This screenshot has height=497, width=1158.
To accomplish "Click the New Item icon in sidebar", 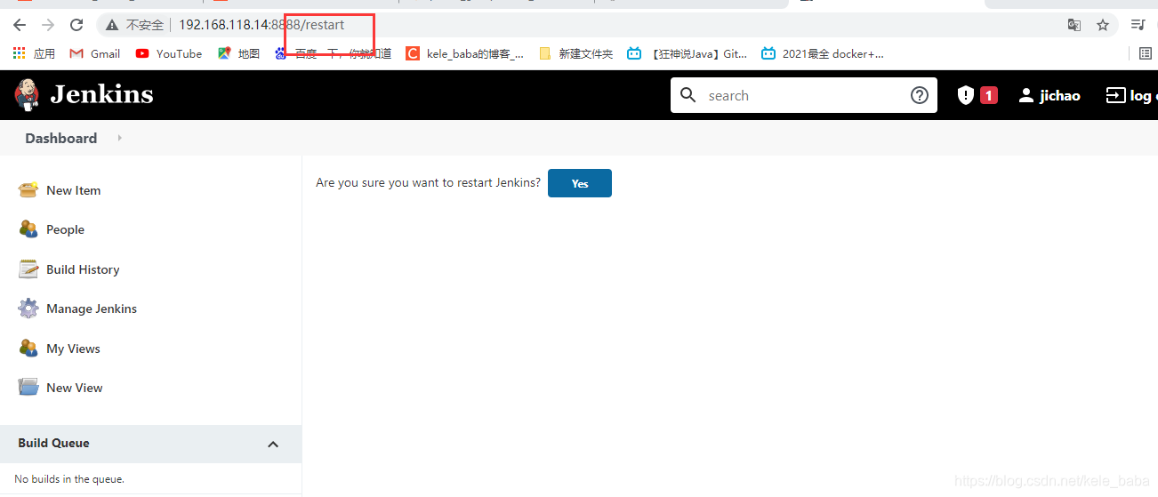I will [28, 189].
